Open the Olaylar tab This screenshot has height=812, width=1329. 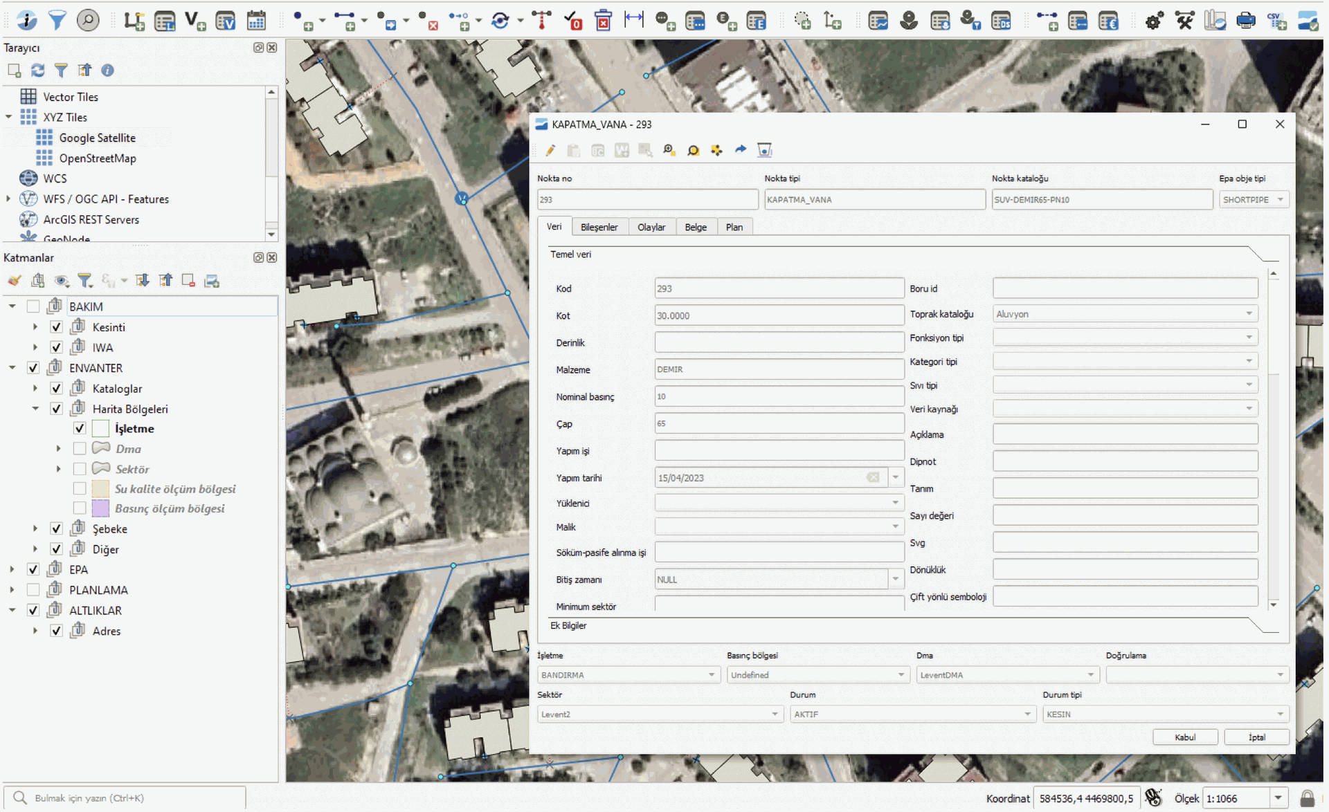[651, 227]
